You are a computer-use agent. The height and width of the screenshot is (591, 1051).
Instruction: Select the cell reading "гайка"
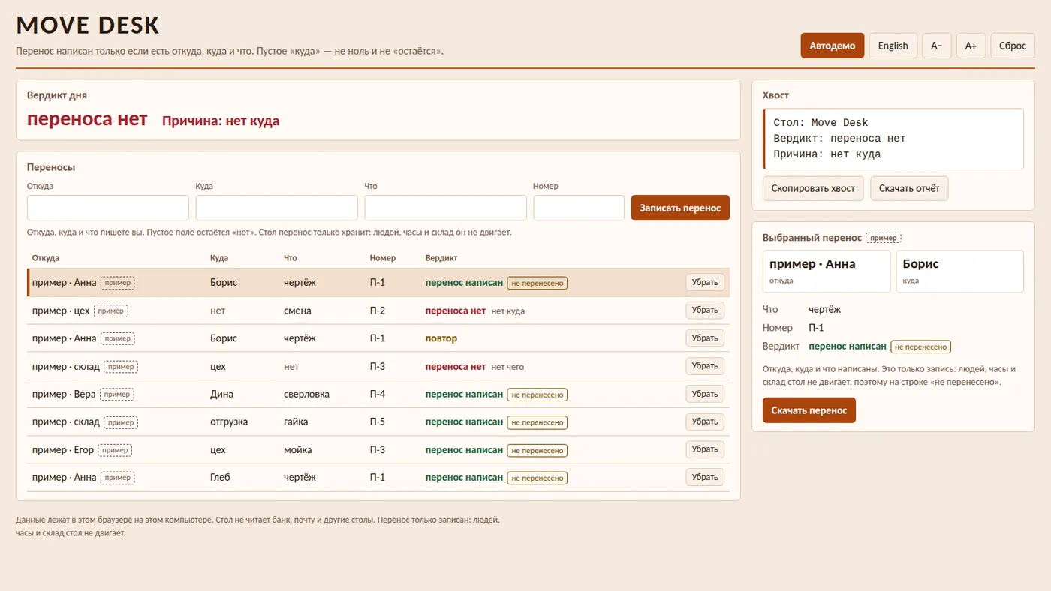296,421
